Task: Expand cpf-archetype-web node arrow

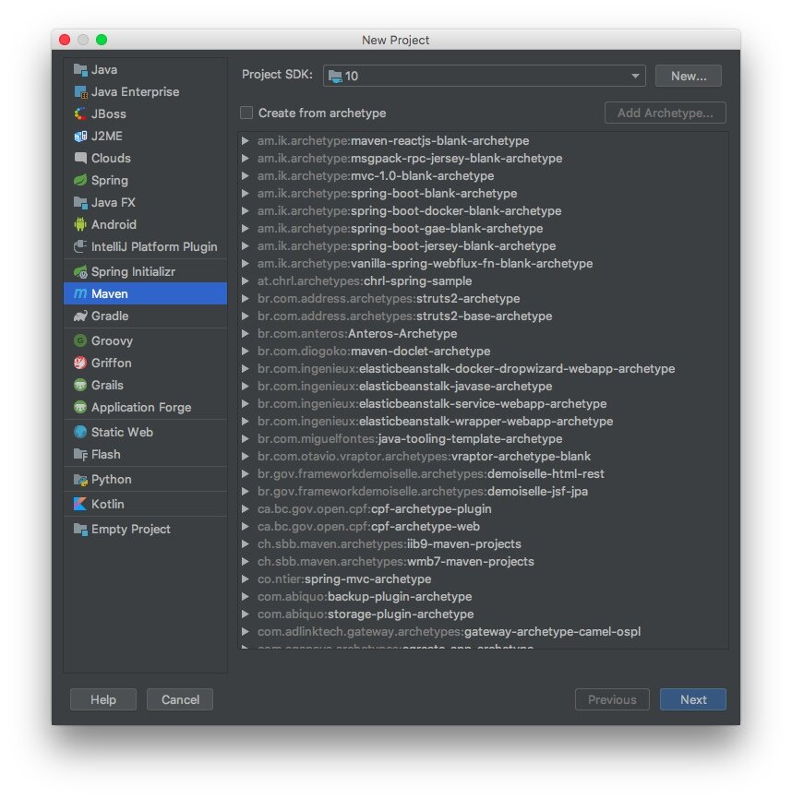Action: point(246,527)
